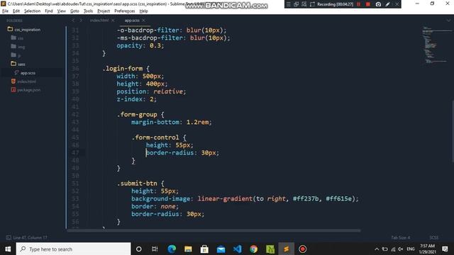
Task: Open Cortana circle on taskbar
Action: point(139,249)
